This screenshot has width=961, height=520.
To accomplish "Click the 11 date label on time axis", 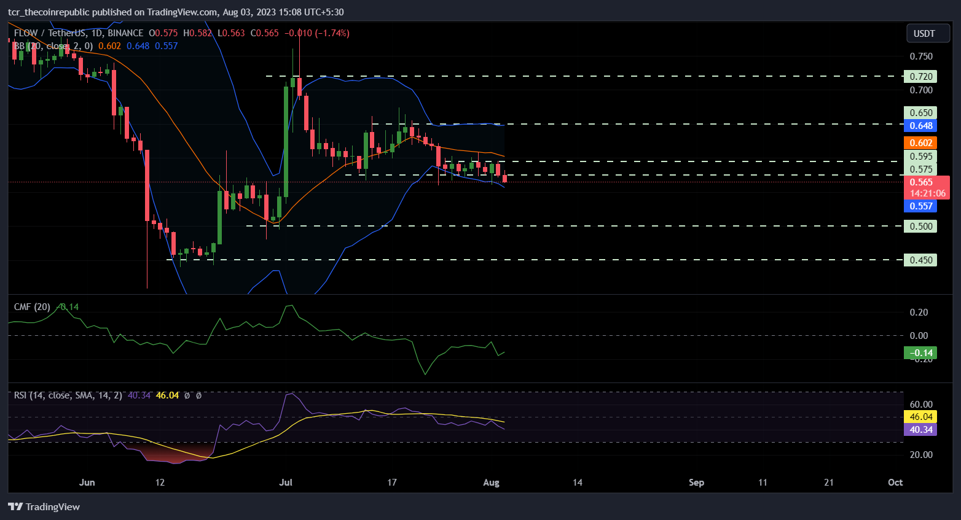I will click(763, 483).
